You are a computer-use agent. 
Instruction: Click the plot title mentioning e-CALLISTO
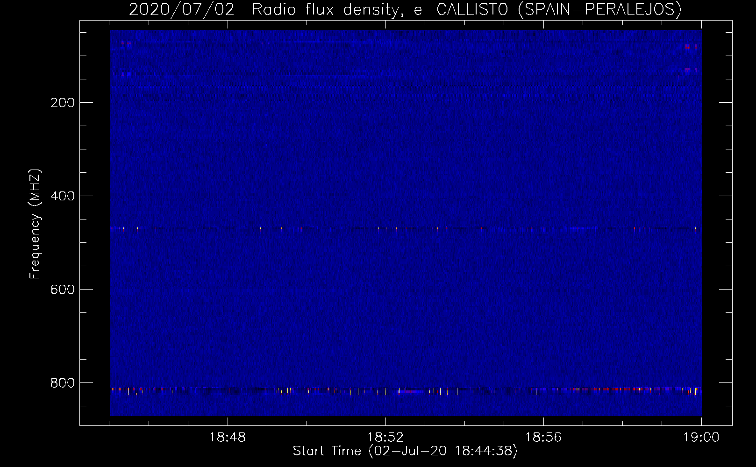405,9
